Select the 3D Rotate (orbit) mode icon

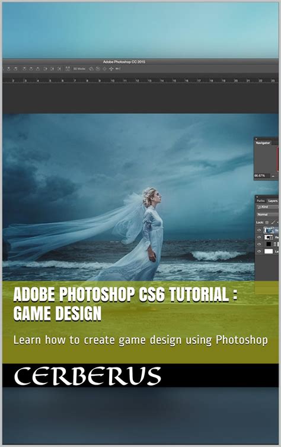point(91,69)
